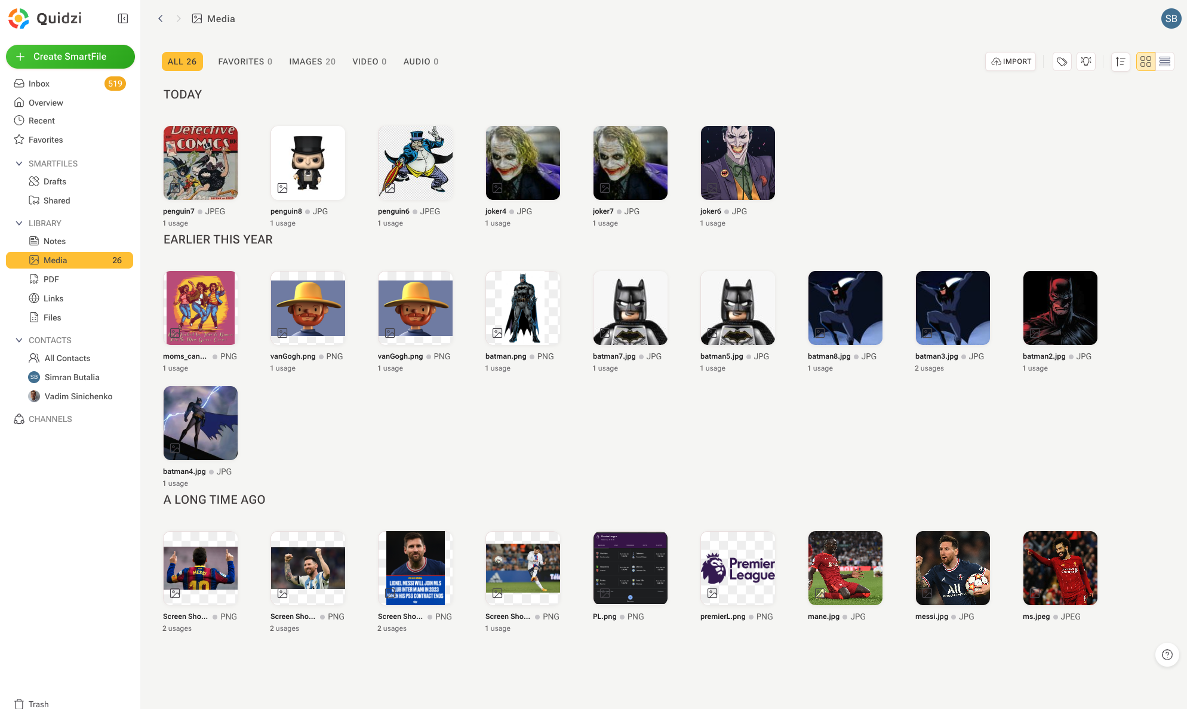Click the help question mark icon
1187x709 pixels.
1167,655
